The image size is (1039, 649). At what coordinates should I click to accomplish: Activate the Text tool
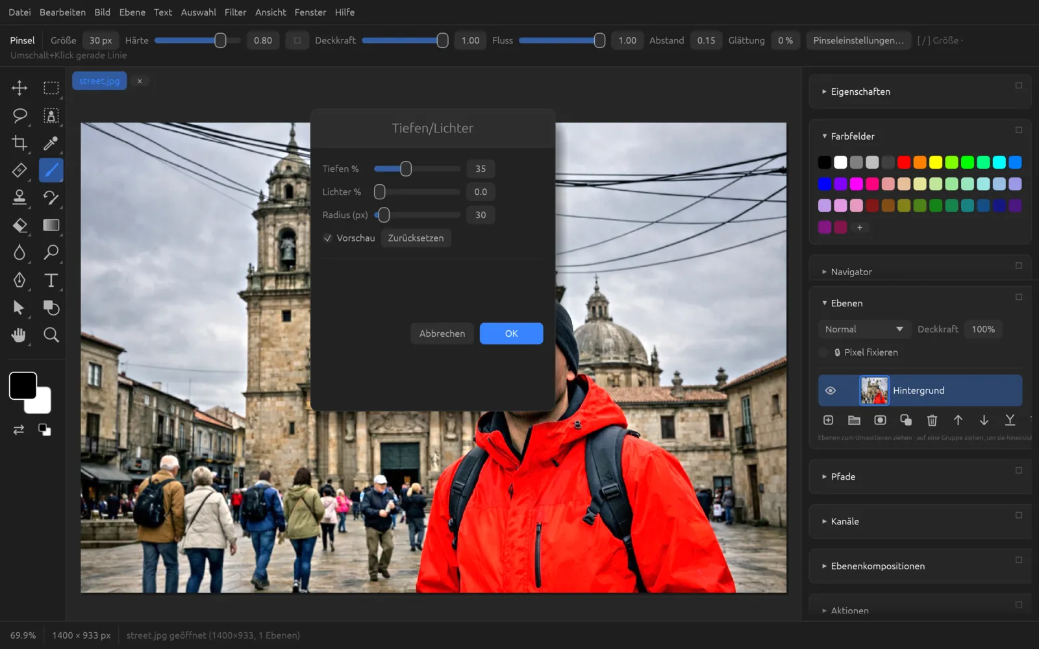point(51,280)
